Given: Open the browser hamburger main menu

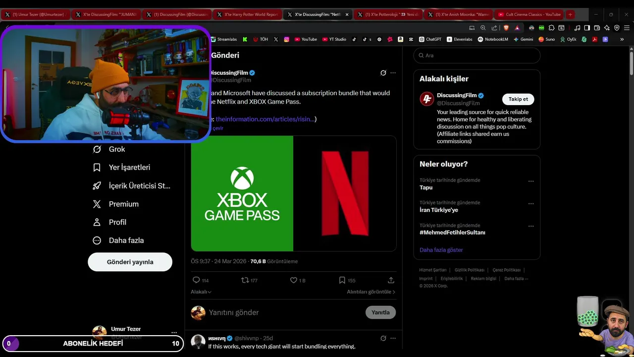Looking at the screenshot, I should (627, 28).
